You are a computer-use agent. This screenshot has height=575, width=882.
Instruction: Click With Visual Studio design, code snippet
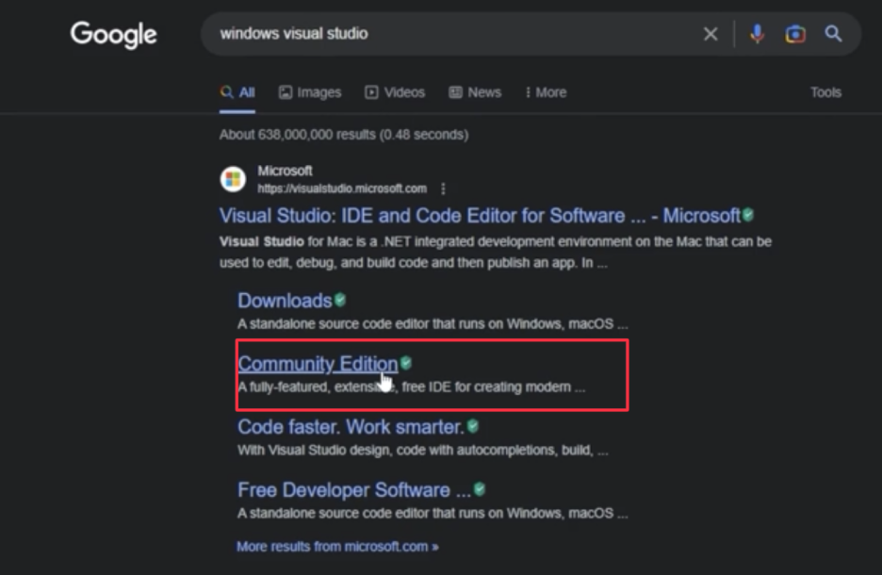point(423,450)
